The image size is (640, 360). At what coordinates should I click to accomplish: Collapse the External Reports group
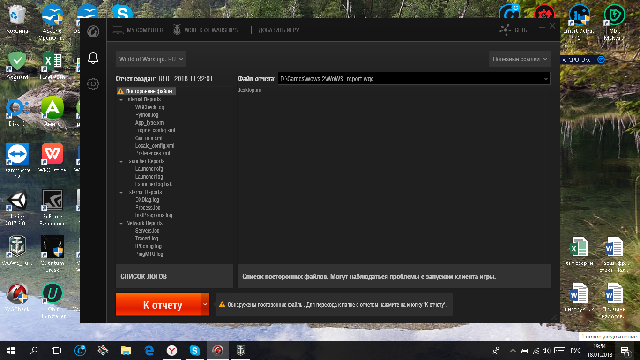point(121,192)
